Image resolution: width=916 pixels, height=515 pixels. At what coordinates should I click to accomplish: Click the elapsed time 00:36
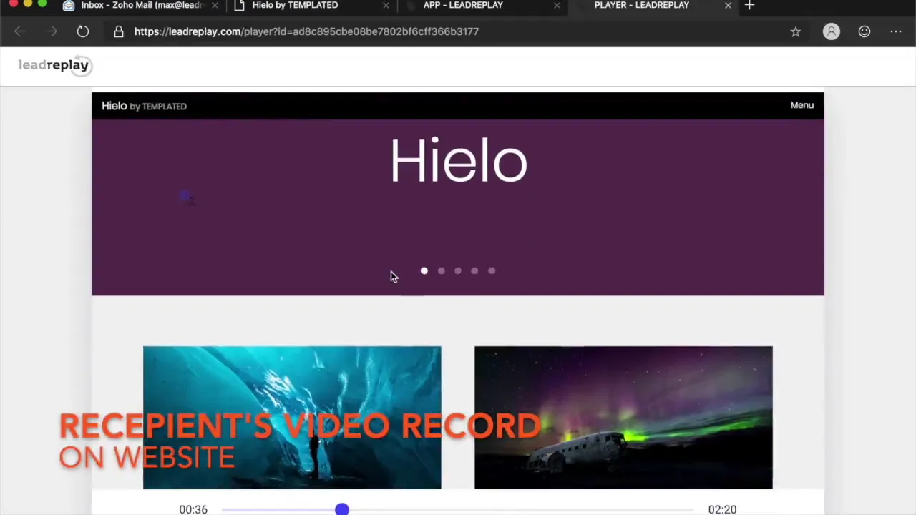click(193, 509)
